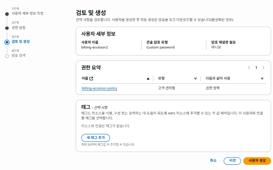Sort by 유형 using its triangle arrow
Screen dimensions: 273x170
195,78
